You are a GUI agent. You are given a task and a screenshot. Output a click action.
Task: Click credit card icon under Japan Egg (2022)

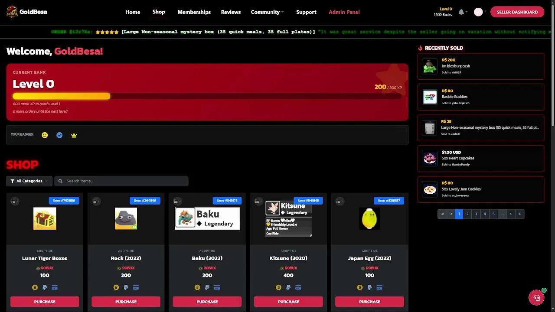379,287
